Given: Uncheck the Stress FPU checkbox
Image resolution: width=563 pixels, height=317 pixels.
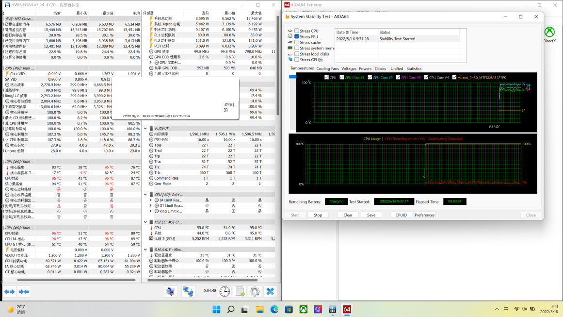Looking at the screenshot, I should (297, 36).
